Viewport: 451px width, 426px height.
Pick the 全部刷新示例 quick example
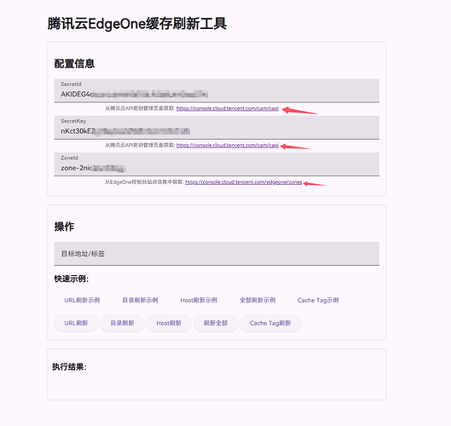[257, 300]
